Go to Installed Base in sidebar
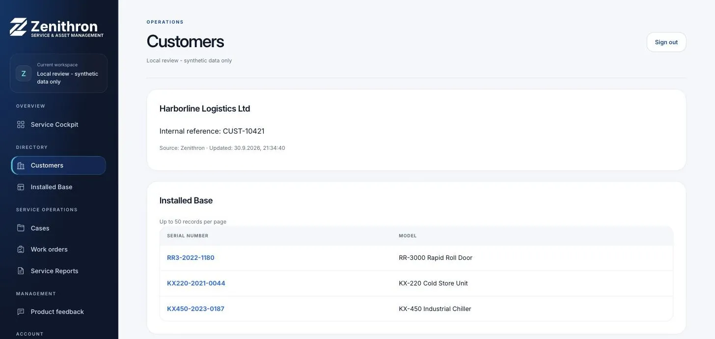Viewport: 715px width, 339px height. (x=58, y=187)
